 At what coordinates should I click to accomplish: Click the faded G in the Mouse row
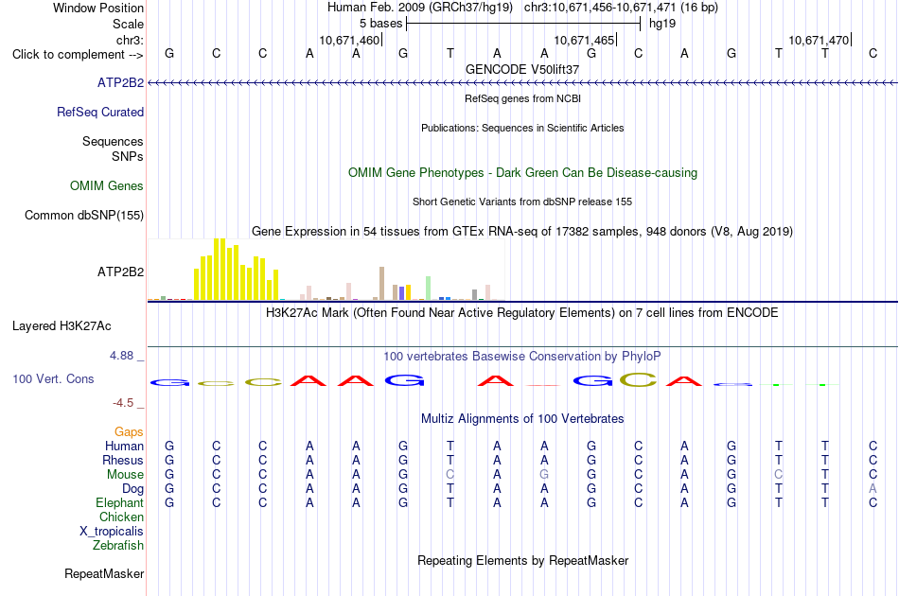pos(544,475)
